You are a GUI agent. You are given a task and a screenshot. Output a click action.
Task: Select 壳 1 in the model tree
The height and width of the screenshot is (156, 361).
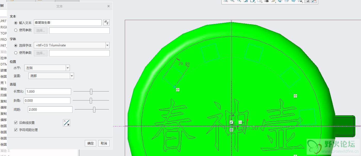point(3,83)
